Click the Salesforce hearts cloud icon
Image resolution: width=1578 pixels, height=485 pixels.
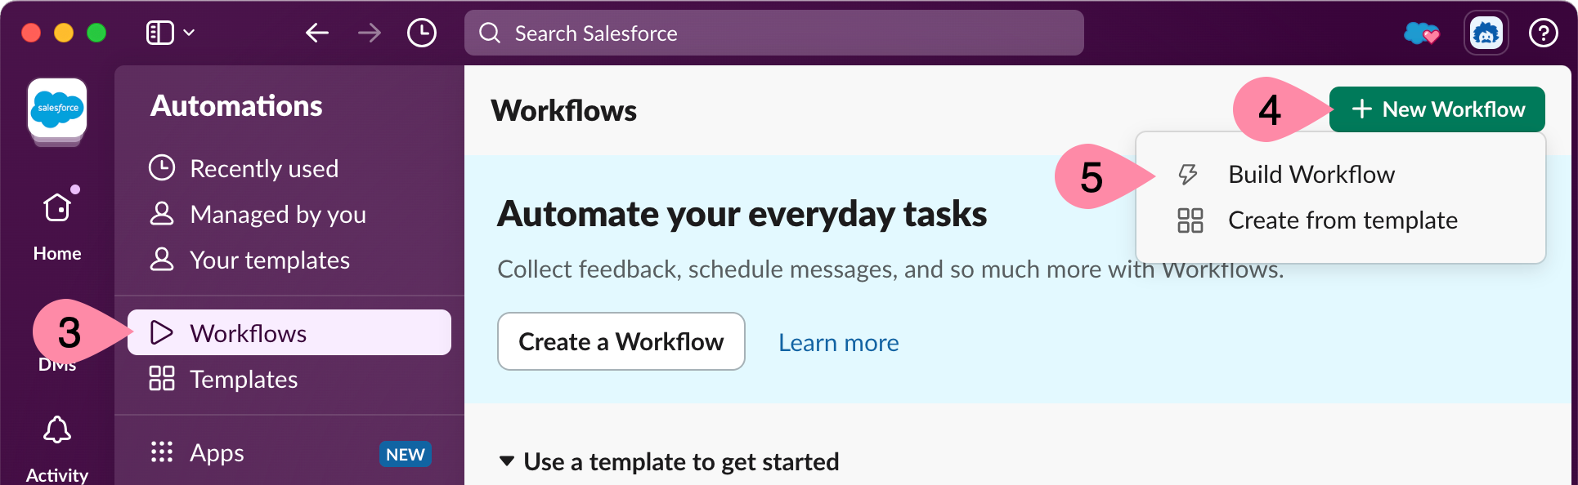(1421, 33)
